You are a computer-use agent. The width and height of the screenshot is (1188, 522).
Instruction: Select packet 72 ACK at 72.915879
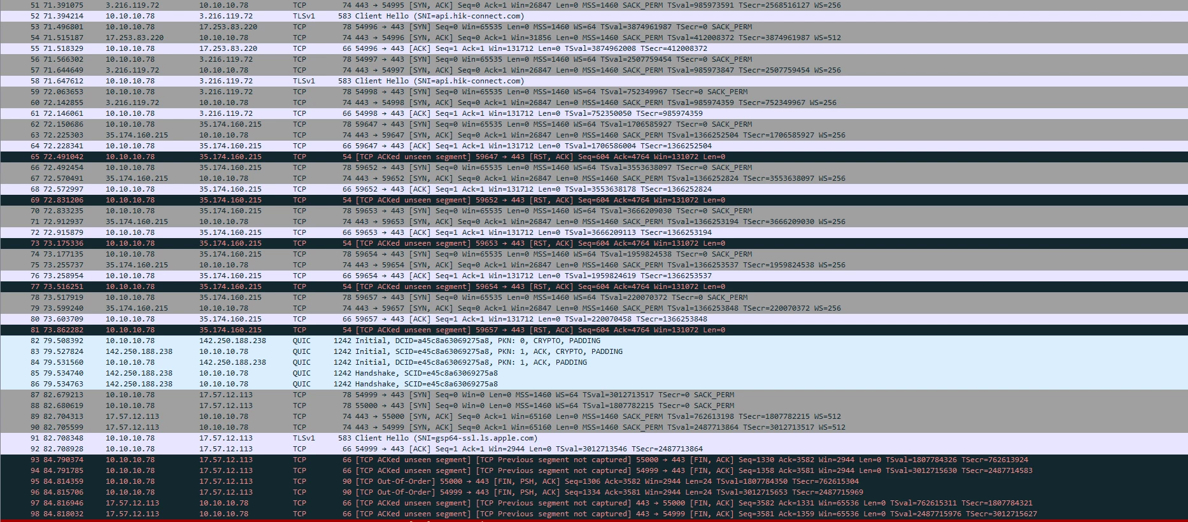[594, 232]
